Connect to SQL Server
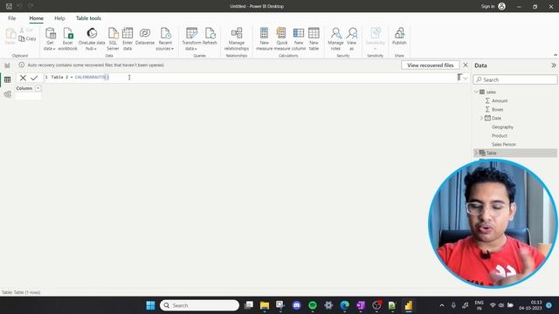This screenshot has width=559, height=314. click(x=113, y=39)
